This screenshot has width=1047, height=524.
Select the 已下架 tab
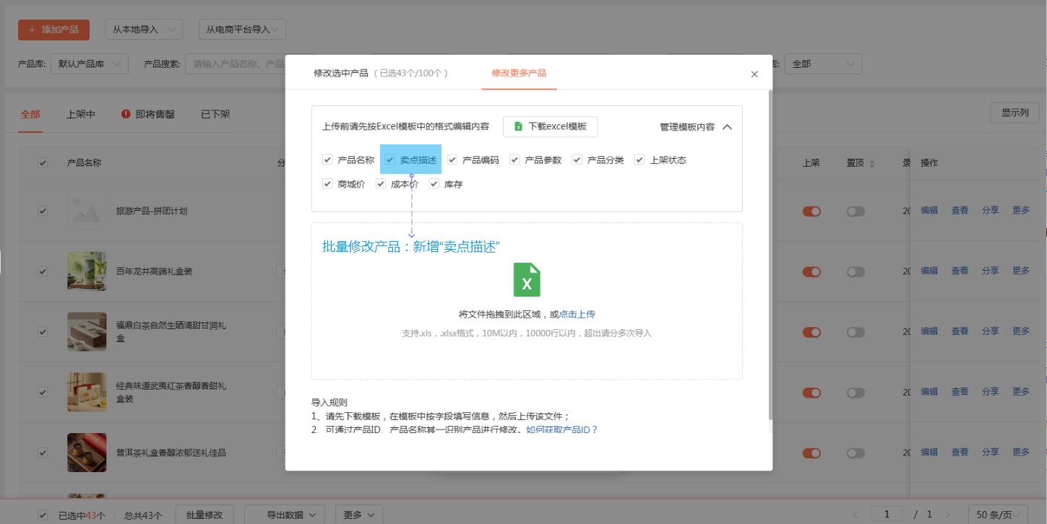point(215,114)
